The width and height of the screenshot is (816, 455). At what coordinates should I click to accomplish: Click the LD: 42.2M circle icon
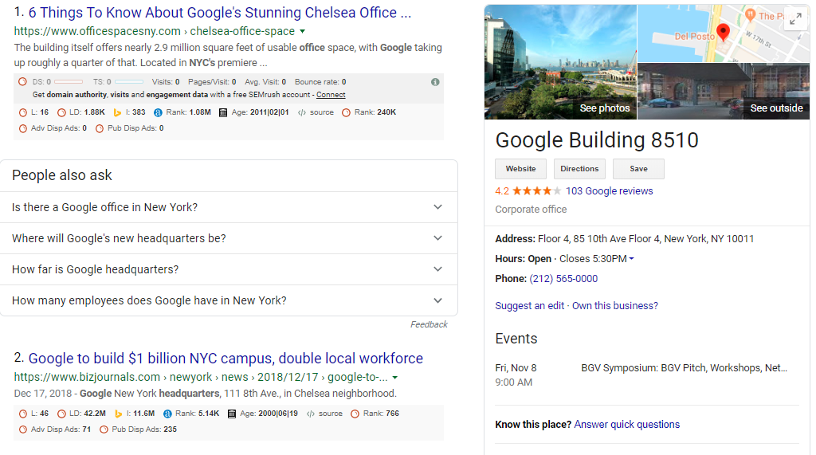coord(61,414)
